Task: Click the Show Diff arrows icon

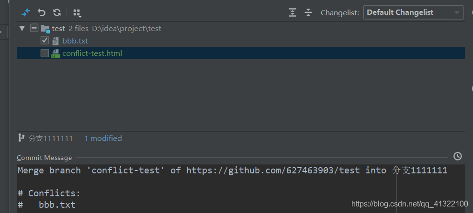Action: pos(26,12)
